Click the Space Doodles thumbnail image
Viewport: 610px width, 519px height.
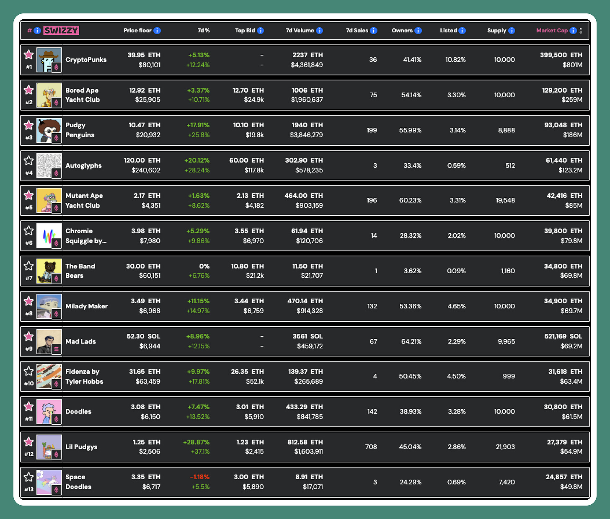(x=49, y=482)
